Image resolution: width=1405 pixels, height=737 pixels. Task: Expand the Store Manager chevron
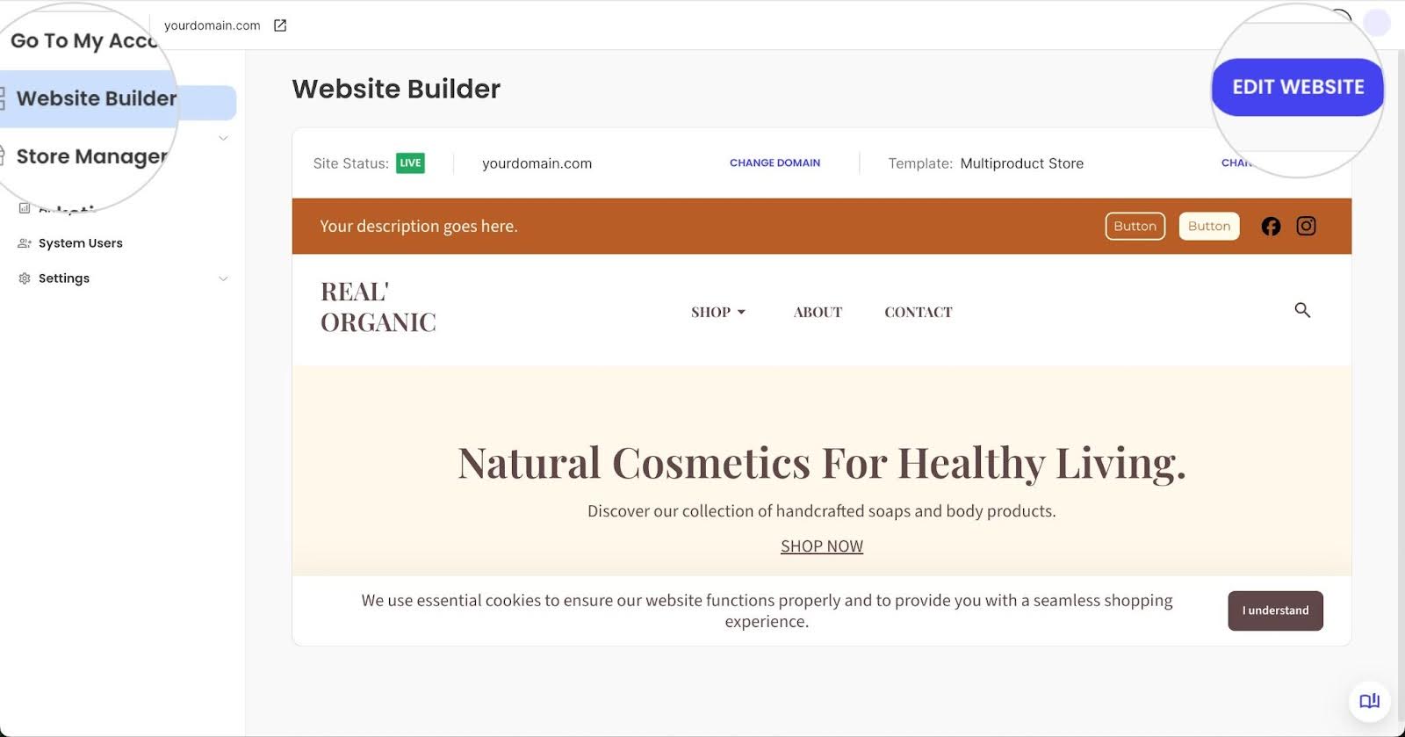click(223, 138)
